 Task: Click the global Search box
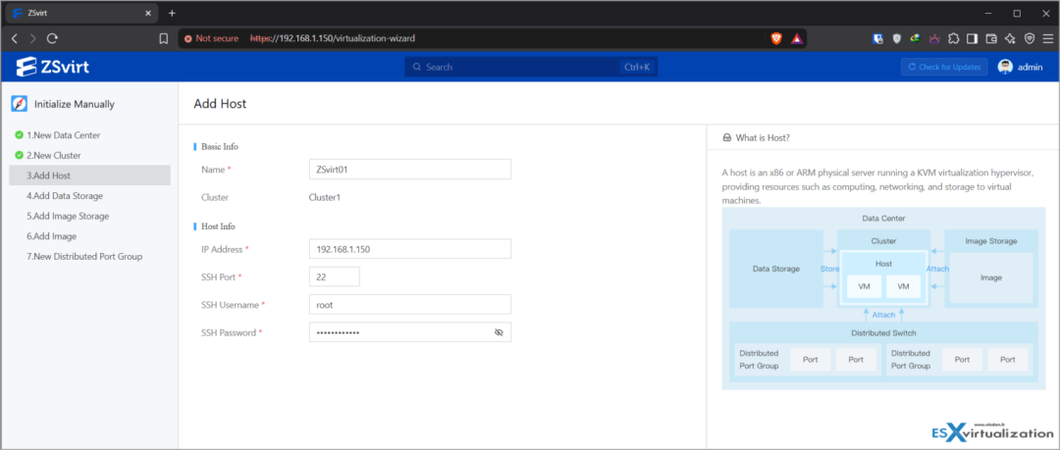531,67
